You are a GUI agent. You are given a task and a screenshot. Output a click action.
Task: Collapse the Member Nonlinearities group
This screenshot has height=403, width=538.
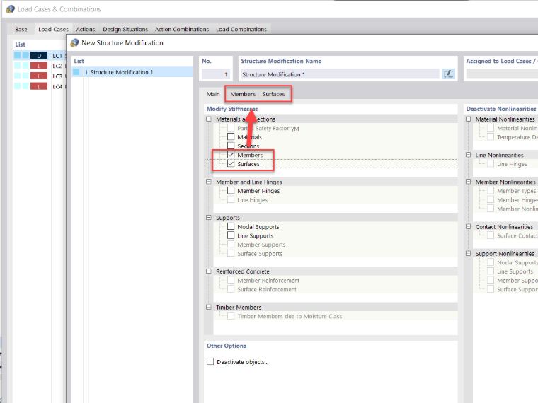coord(469,182)
